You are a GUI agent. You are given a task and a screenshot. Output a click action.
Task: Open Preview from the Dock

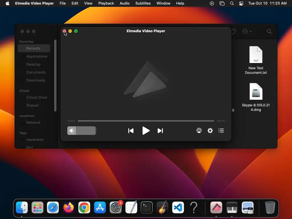pos(248,207)
